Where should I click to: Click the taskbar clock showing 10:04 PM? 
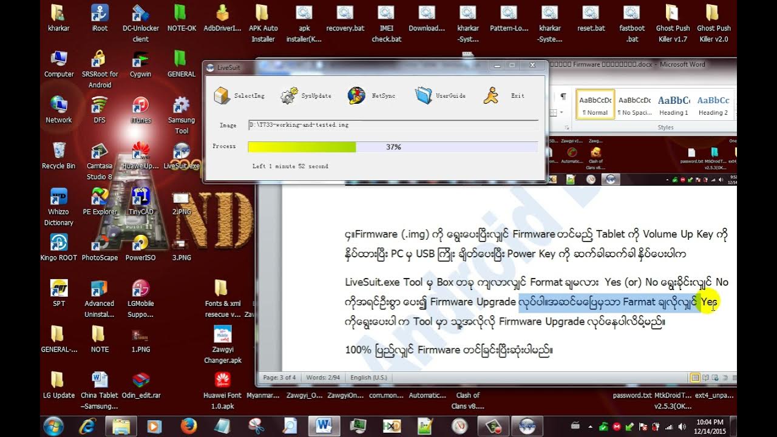point(709,426)
